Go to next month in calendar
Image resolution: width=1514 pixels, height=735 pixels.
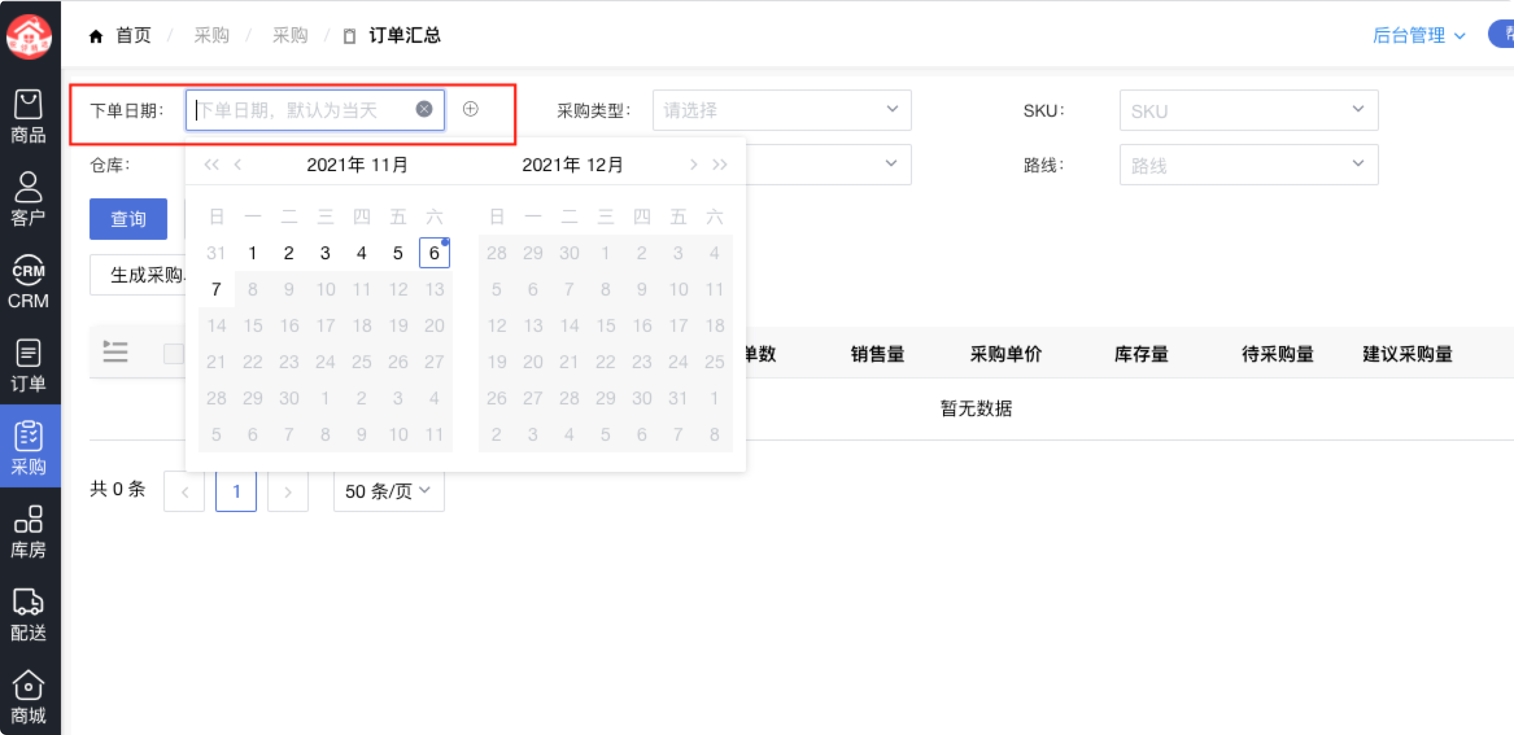693,165
